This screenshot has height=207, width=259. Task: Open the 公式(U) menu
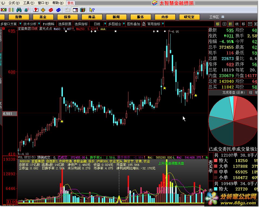pyautogui.click(x=14, y=3)
